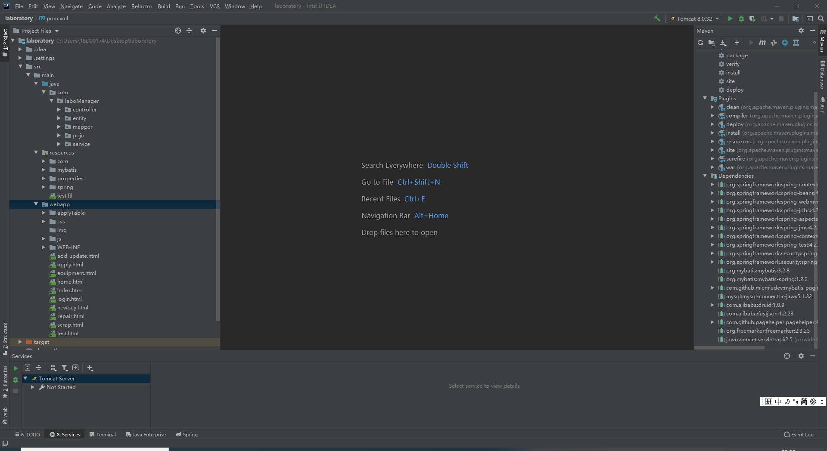827x451 pixels.
Task: Open the Filter dropdown in Services toolbar
Action: [x=65, y=368]
